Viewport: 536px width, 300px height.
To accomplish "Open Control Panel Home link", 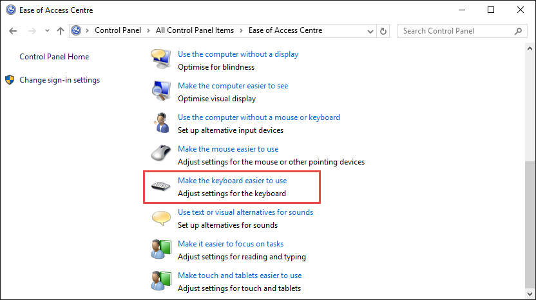I will click(x=54, y=57).
